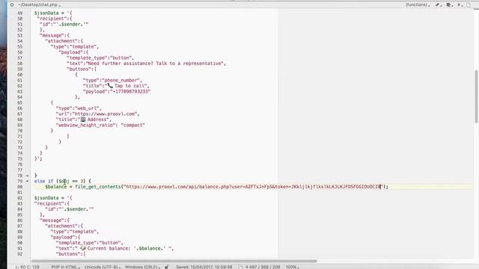Viewport: 479px width, 269px height.
Task: Click the "web_url" type value on line 66
Action: point(88,108)
